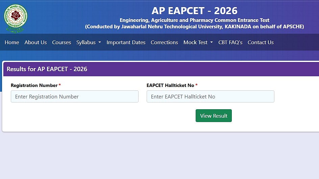Click the 'AP EAPCET - 2026' page title
Image resolution: width=319 pixels, height=179 pixels.
[195, 11]
